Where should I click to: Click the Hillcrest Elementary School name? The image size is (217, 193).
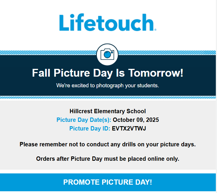(107, 111)
